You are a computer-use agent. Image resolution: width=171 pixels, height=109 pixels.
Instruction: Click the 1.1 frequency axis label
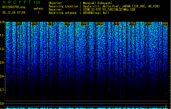(2, 35)
